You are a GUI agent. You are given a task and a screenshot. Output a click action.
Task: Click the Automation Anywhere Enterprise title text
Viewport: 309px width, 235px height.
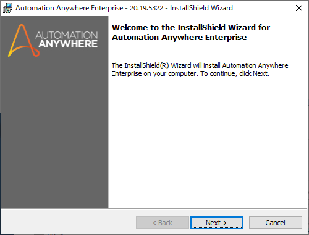click(69, 8)
